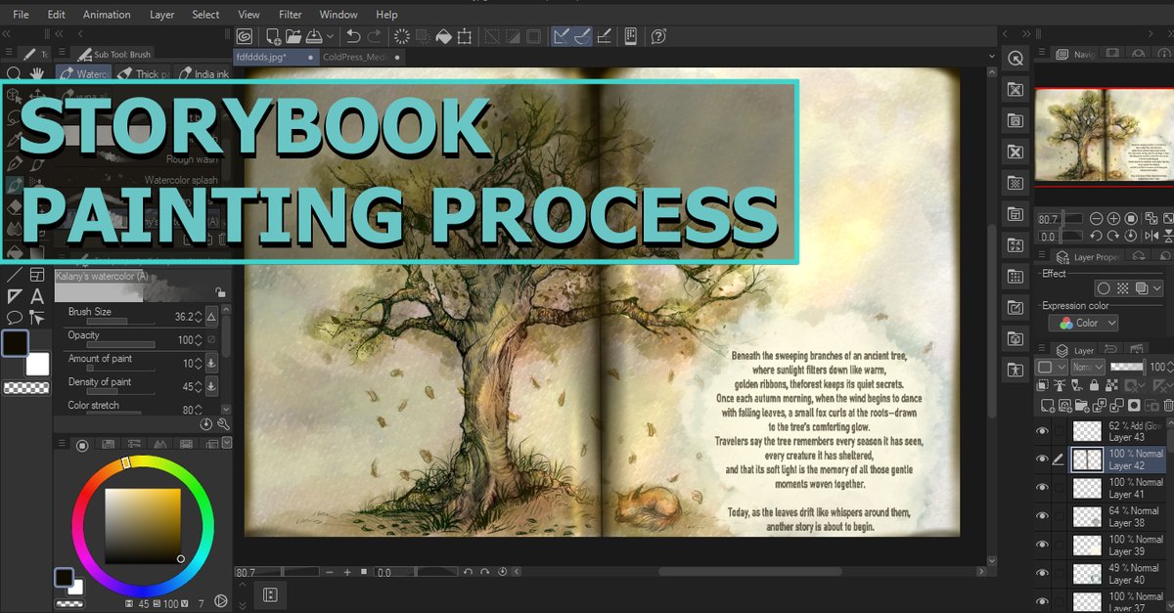Hide Layer 42 with eye icon
1174x613 pixels.
(x=1042, y=460)
